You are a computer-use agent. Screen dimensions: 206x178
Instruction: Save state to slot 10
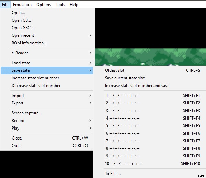(123, 164)
